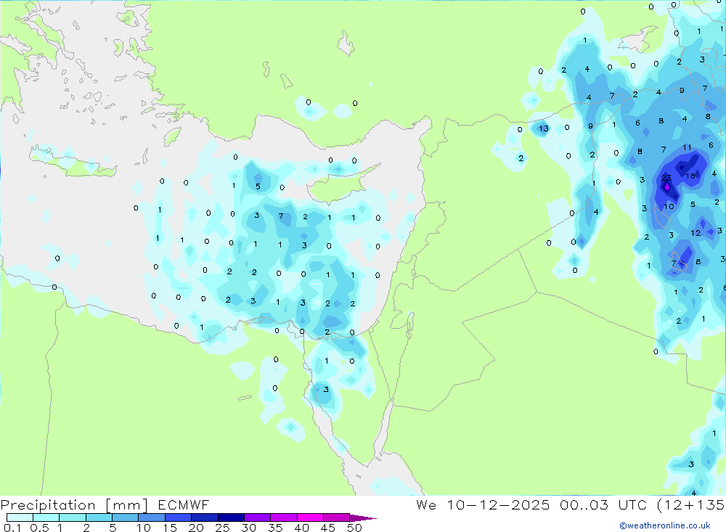Image resolution: width=726 pixels, height=532 pixels.
Task: Click the '16' precipitation value on the map
Action: (690, 176)
